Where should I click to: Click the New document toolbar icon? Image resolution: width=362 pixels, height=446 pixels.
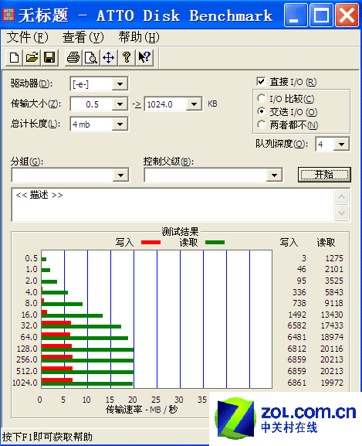pos(15,58)
